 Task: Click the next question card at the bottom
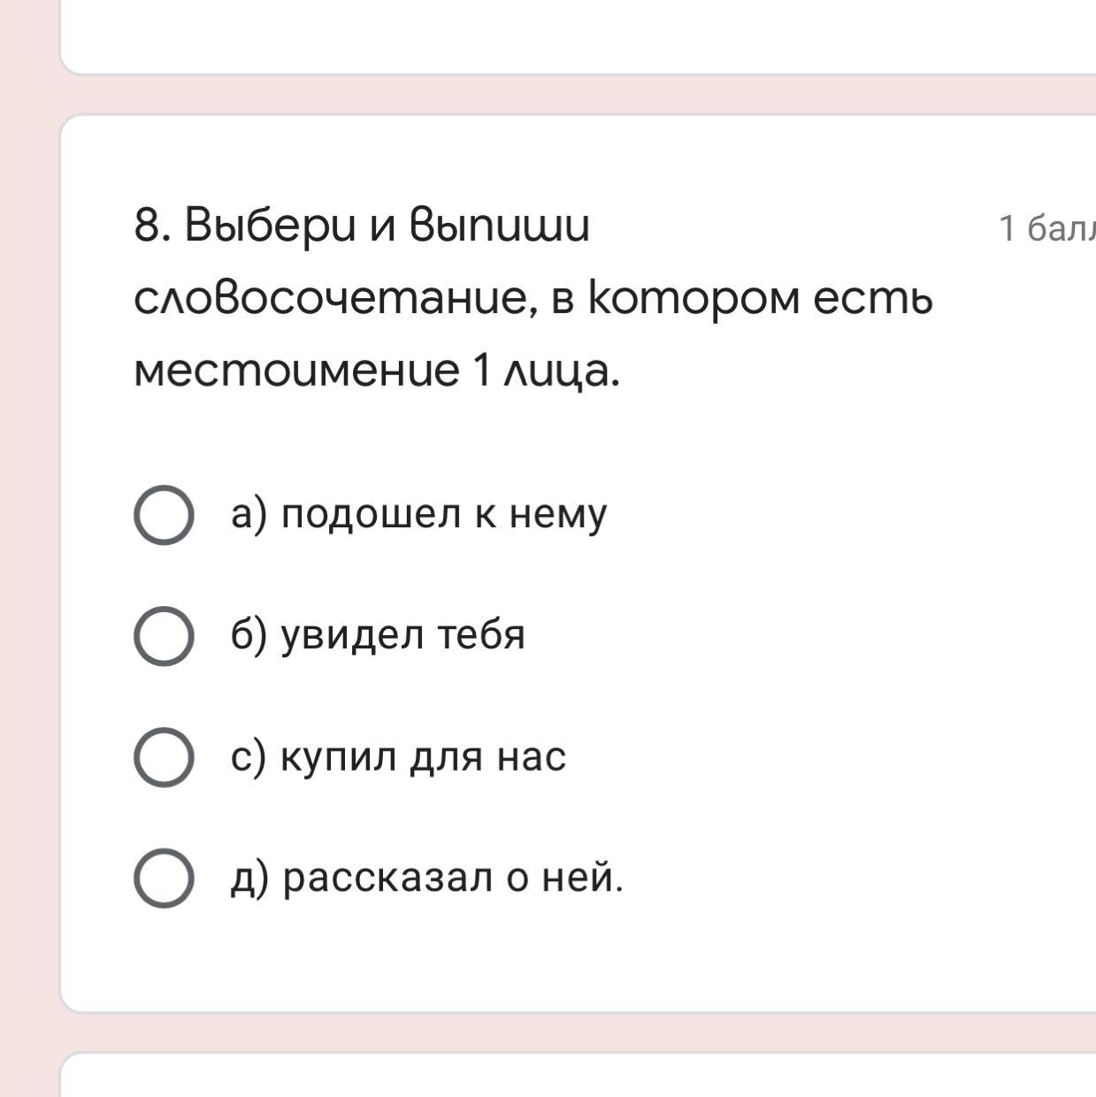coord(575,1078)
